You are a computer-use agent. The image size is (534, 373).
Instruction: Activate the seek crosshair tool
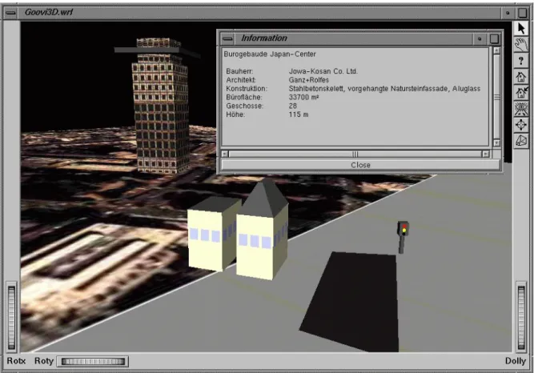(x=521, y=125)
